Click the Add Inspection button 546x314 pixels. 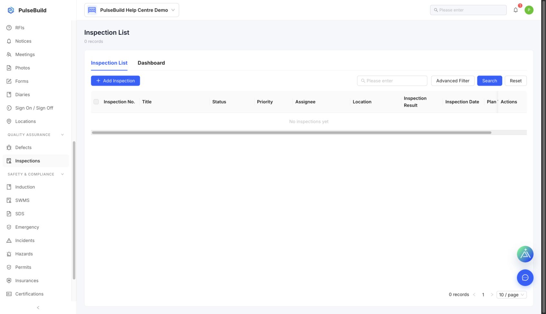115,81
